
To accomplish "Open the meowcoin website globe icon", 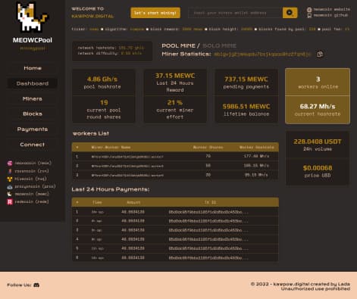I will click(x=309, y=10).
